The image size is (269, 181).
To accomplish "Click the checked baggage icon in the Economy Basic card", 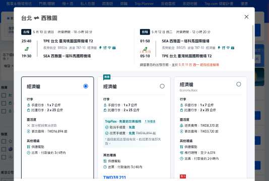I will pos(181,110).
